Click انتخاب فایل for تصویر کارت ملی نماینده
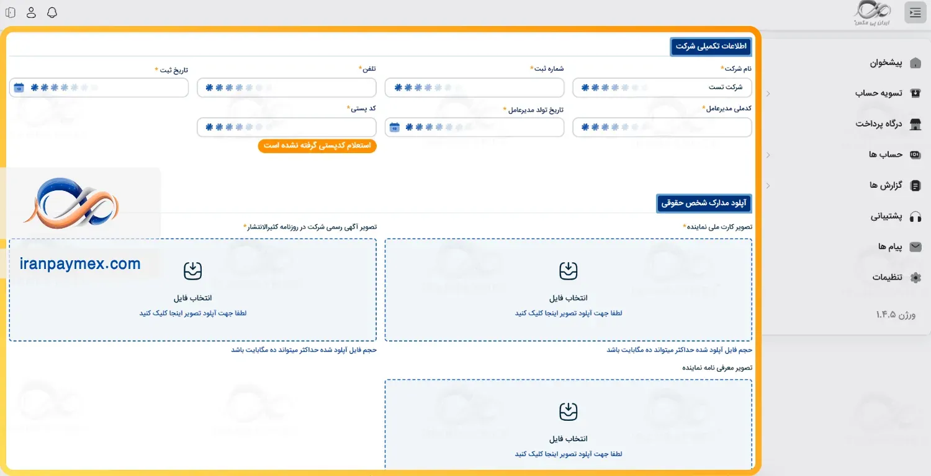 569,298
